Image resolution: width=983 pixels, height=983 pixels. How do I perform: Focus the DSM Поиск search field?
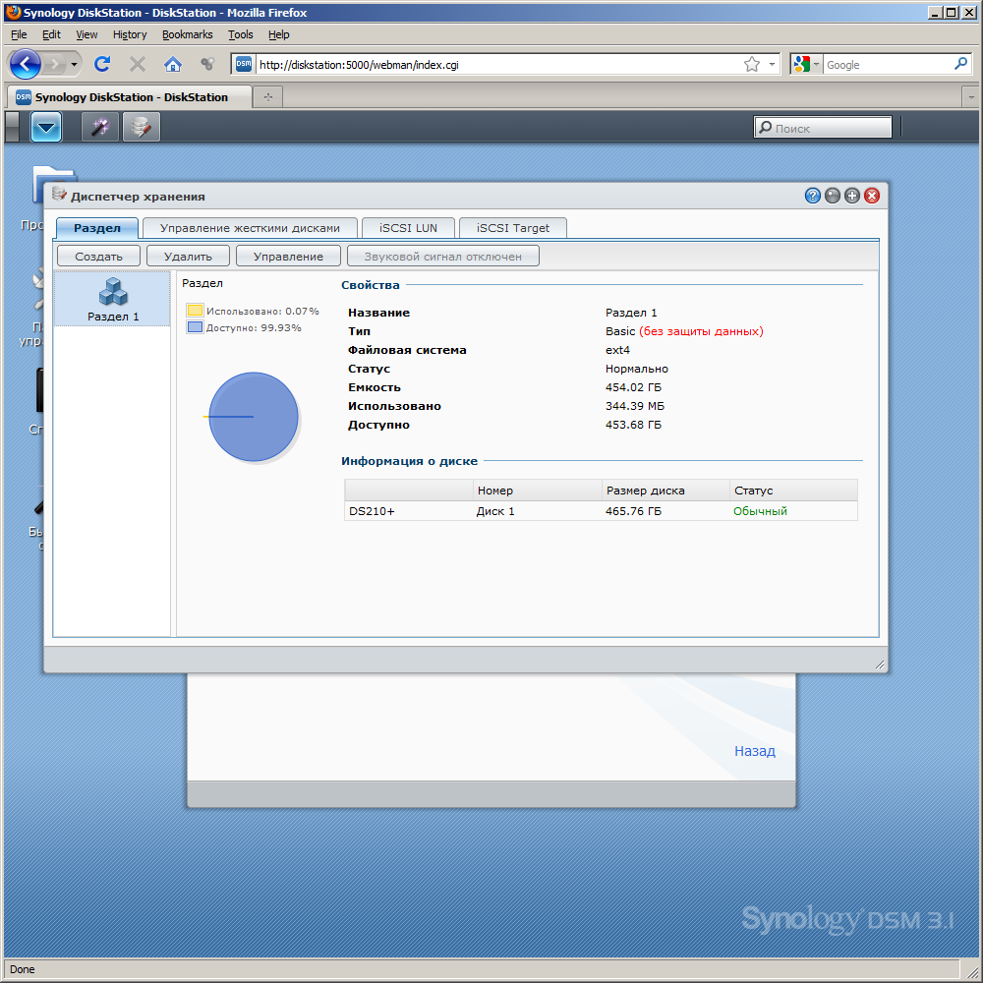tap(823, 127)
